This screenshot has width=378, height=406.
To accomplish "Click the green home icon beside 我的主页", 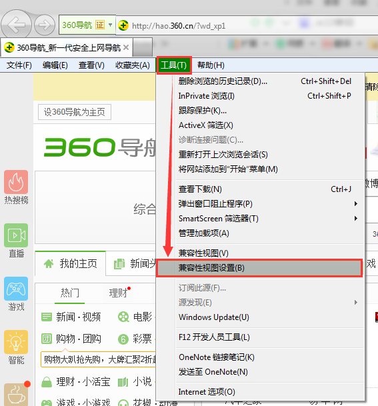I will coord(49,264).
